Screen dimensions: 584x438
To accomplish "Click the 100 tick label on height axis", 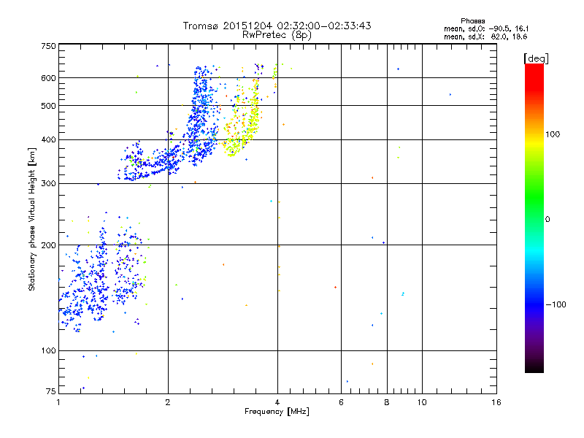I will [x=48, y=350].
